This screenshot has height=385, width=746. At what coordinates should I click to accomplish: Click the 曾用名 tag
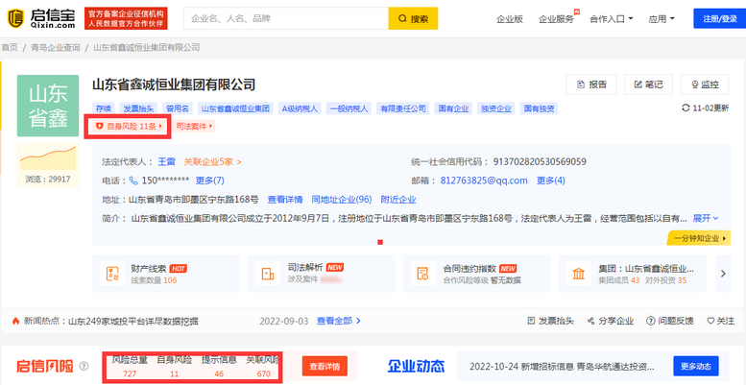point(177,108)
